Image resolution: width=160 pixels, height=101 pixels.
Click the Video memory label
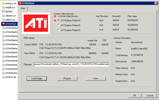point(122,68)
